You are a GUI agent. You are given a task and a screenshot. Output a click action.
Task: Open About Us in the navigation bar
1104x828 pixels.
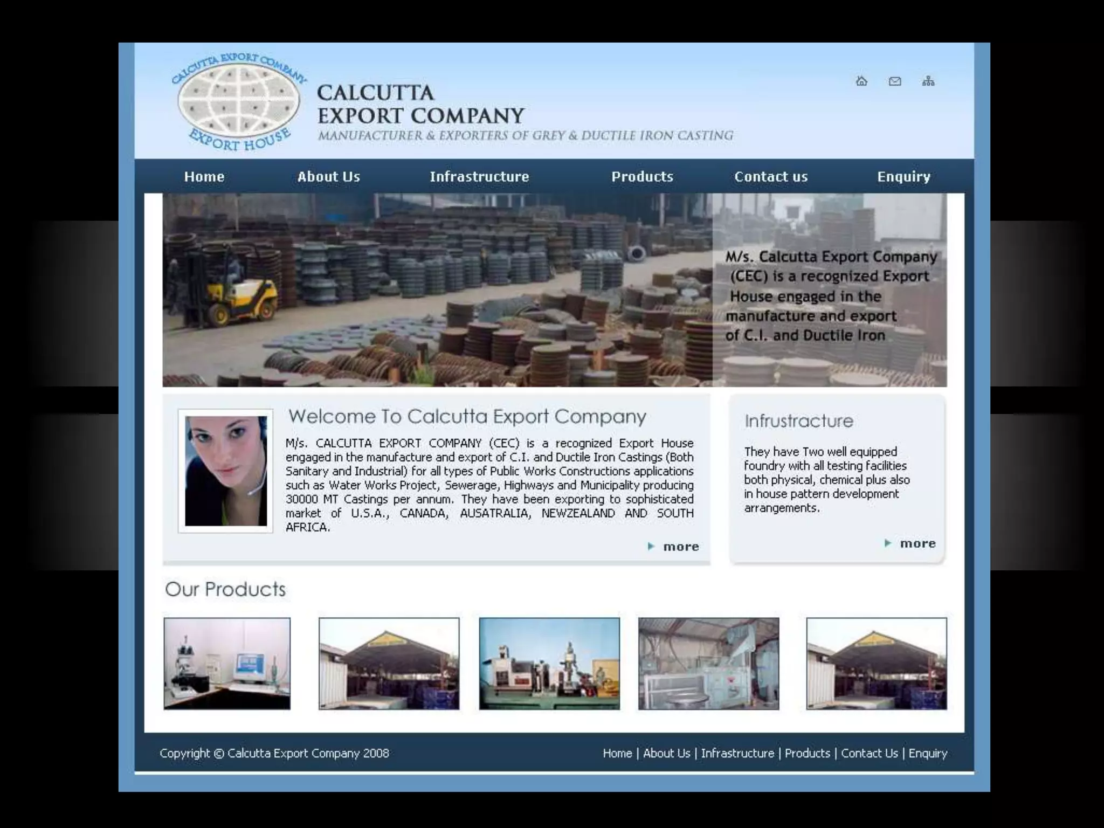click(329, 176)
